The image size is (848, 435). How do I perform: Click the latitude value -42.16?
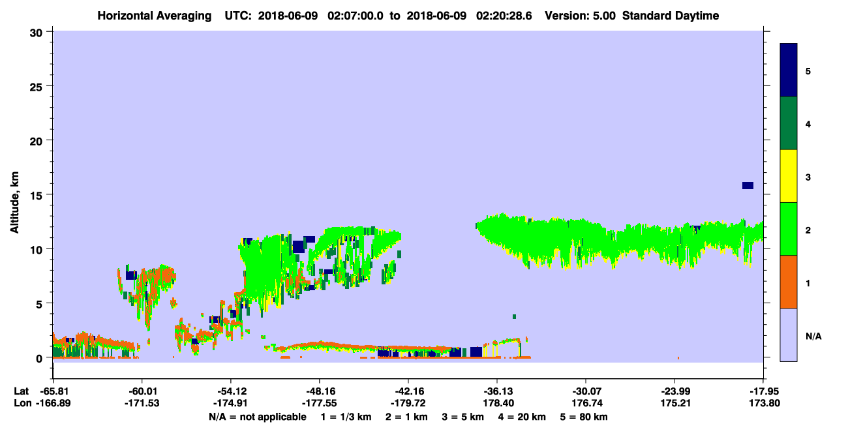pyautogui.click(x=408, y=391)
